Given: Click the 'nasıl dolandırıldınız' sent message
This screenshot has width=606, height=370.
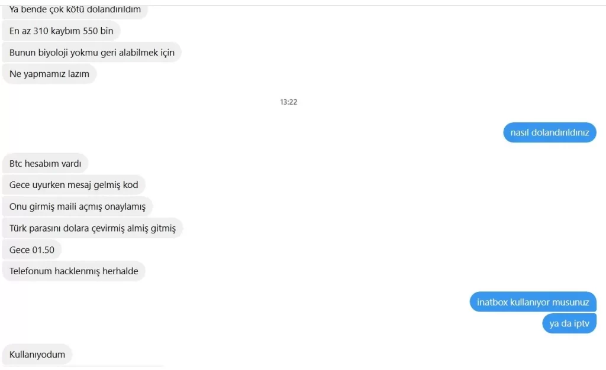Looking at the screenshot, I should 550,132.
